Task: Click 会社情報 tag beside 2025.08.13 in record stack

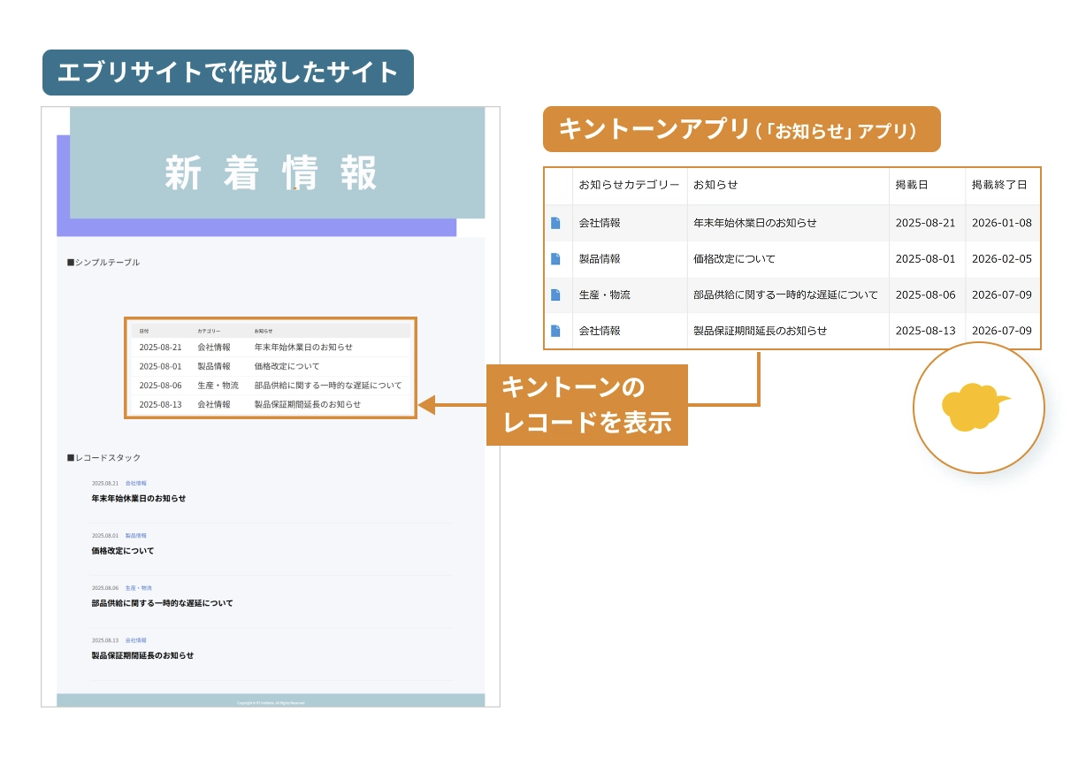Action: click(136, 640)
